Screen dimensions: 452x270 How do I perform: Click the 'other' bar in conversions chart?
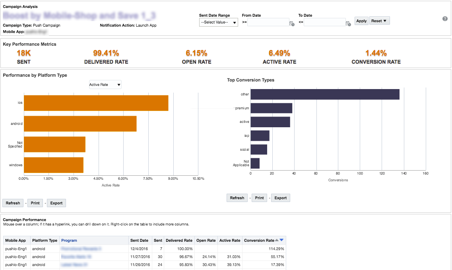pyautogui.click(x=325, y=94)
